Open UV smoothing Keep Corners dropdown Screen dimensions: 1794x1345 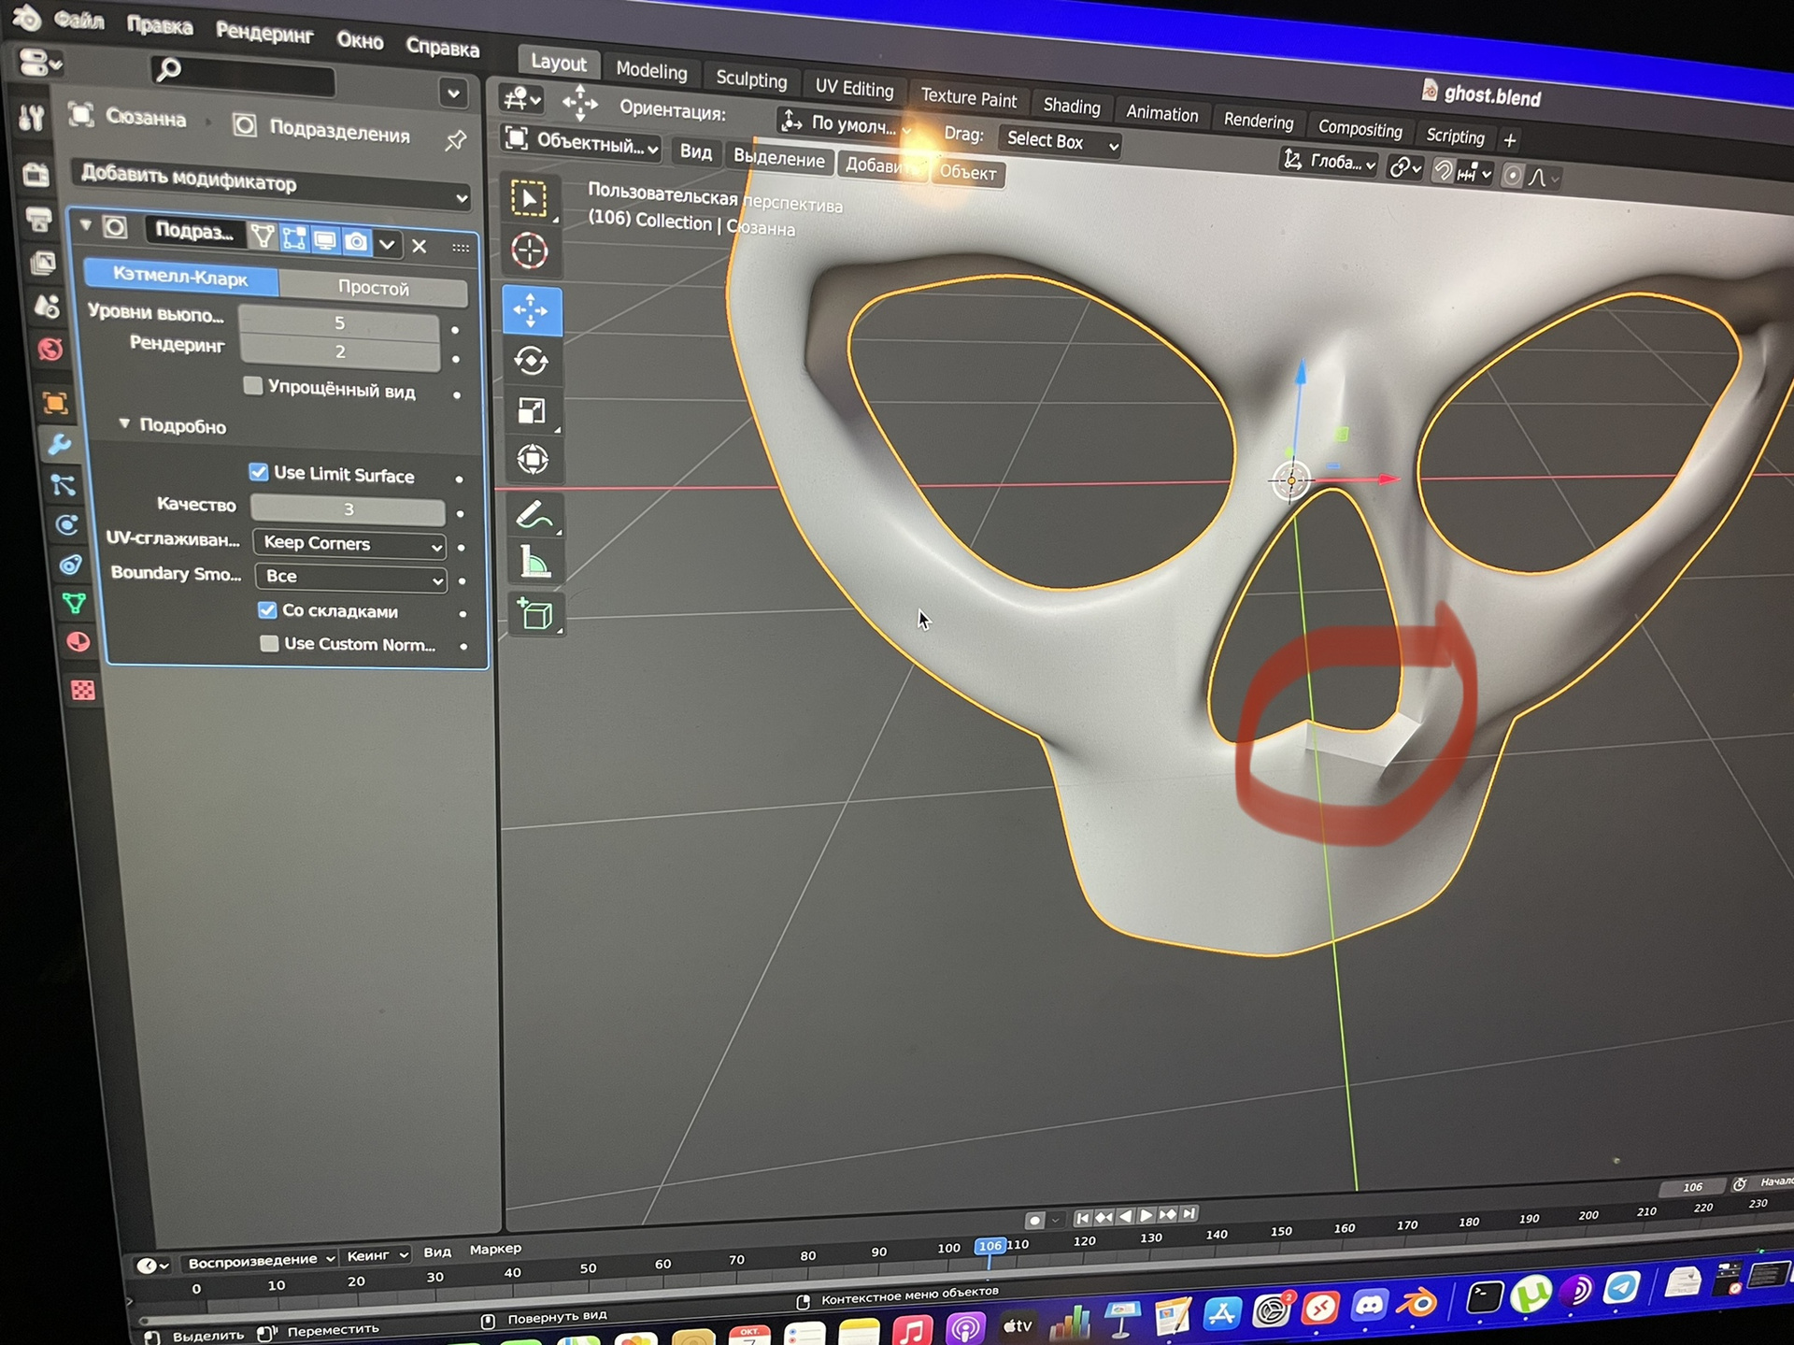click(x=350, y=543)
